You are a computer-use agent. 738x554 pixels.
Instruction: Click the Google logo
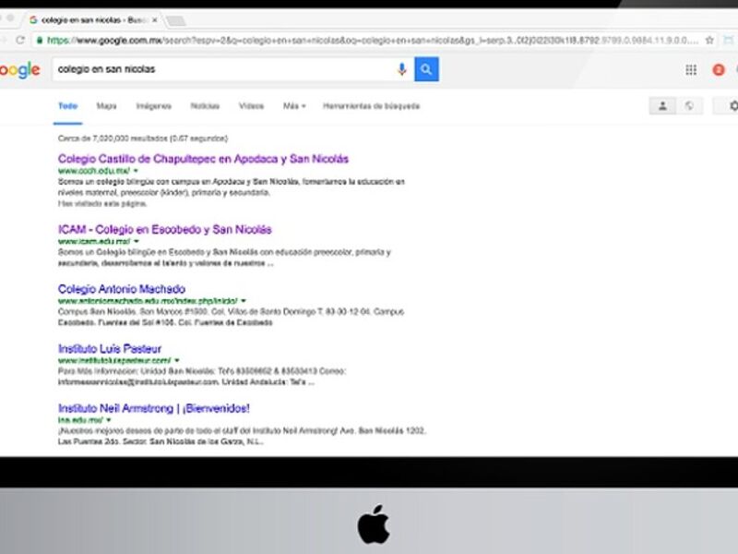point(19,70)
